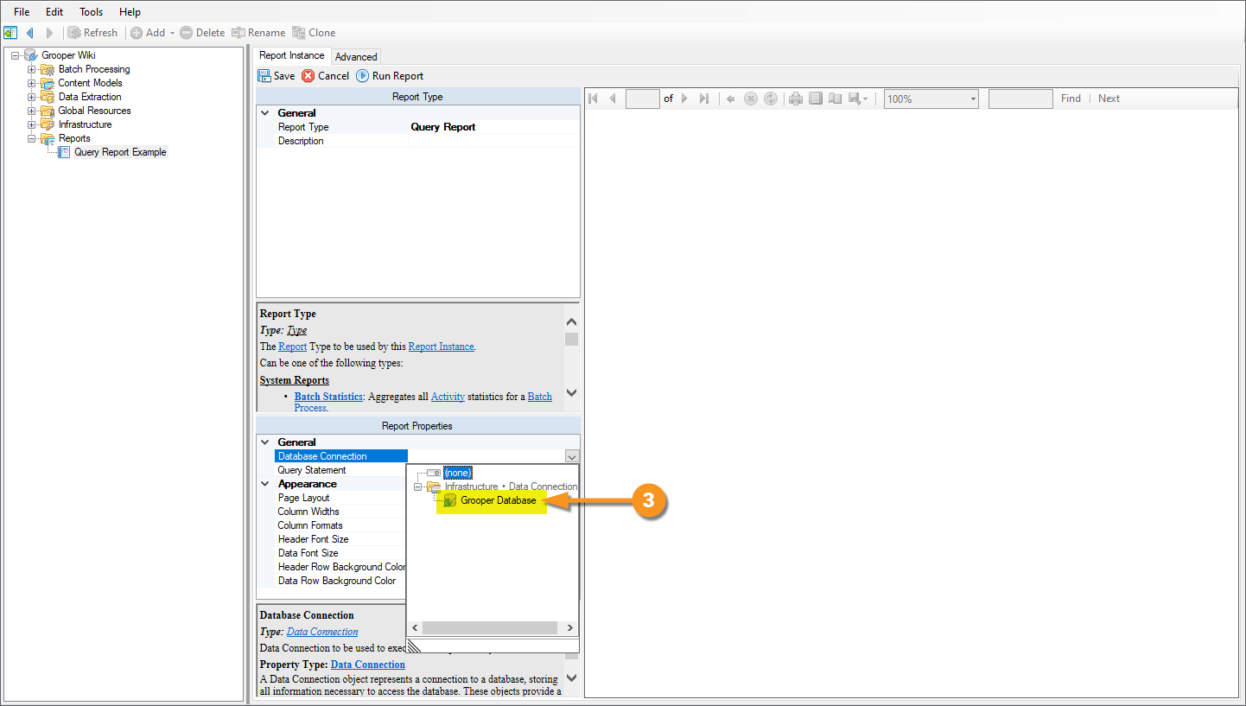Switch to the Report Instance tab
This screenshot has width=1246, height=706.
pos(292,55)
